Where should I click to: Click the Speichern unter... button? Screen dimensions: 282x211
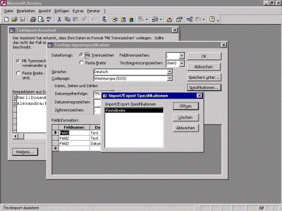pyautogui.click(x=204, y=77)
